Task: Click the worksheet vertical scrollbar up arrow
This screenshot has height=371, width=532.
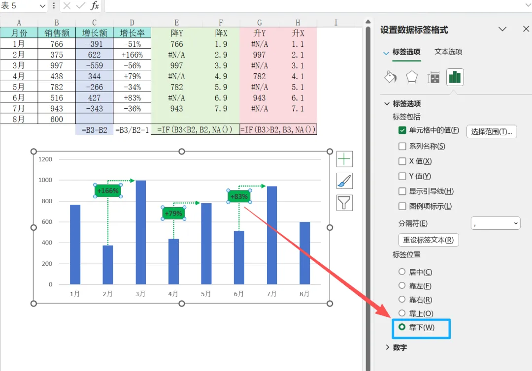Action: 368,22
